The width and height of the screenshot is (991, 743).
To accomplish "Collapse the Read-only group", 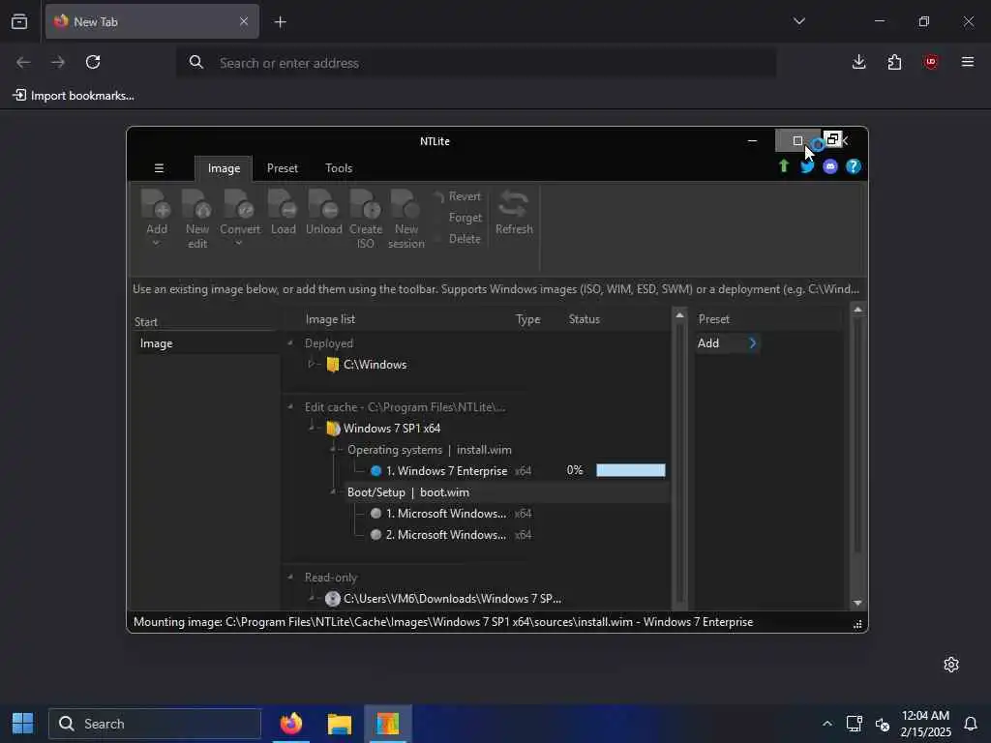I will point(290,577).
